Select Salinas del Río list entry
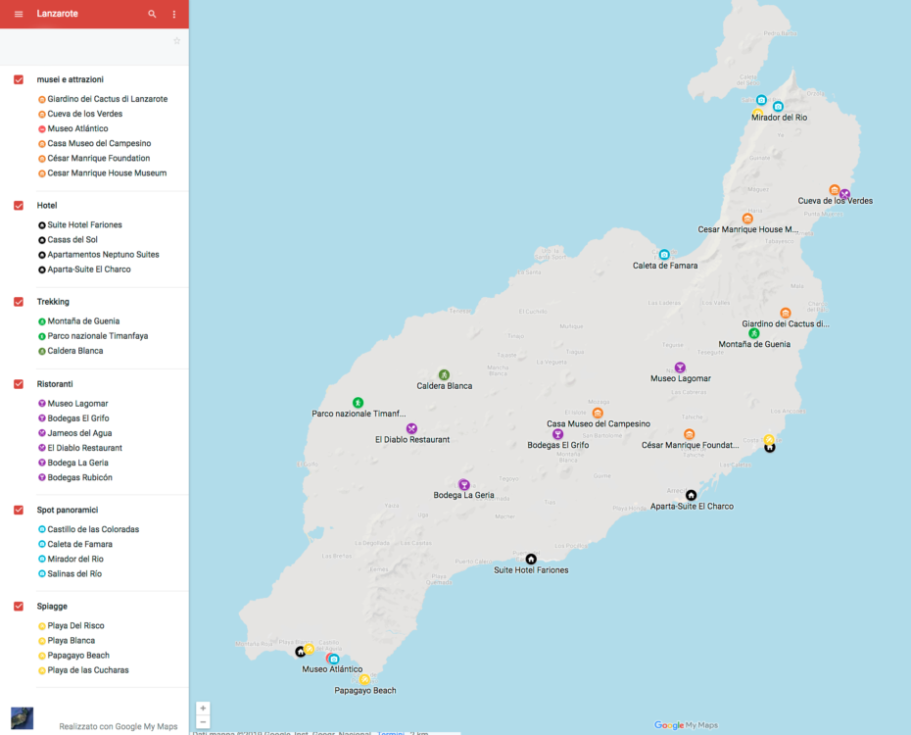The width and height of the screenshot is (911, 735). (x=74, y=574)
